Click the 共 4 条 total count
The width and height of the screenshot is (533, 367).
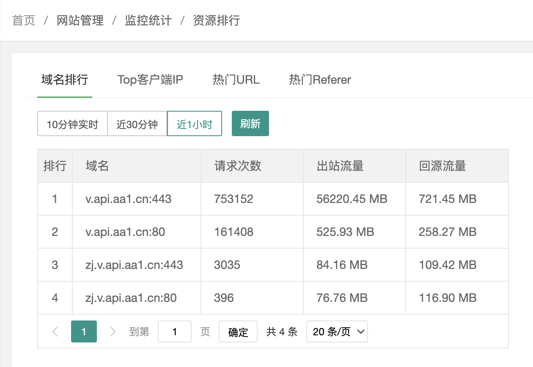point(282,332)
